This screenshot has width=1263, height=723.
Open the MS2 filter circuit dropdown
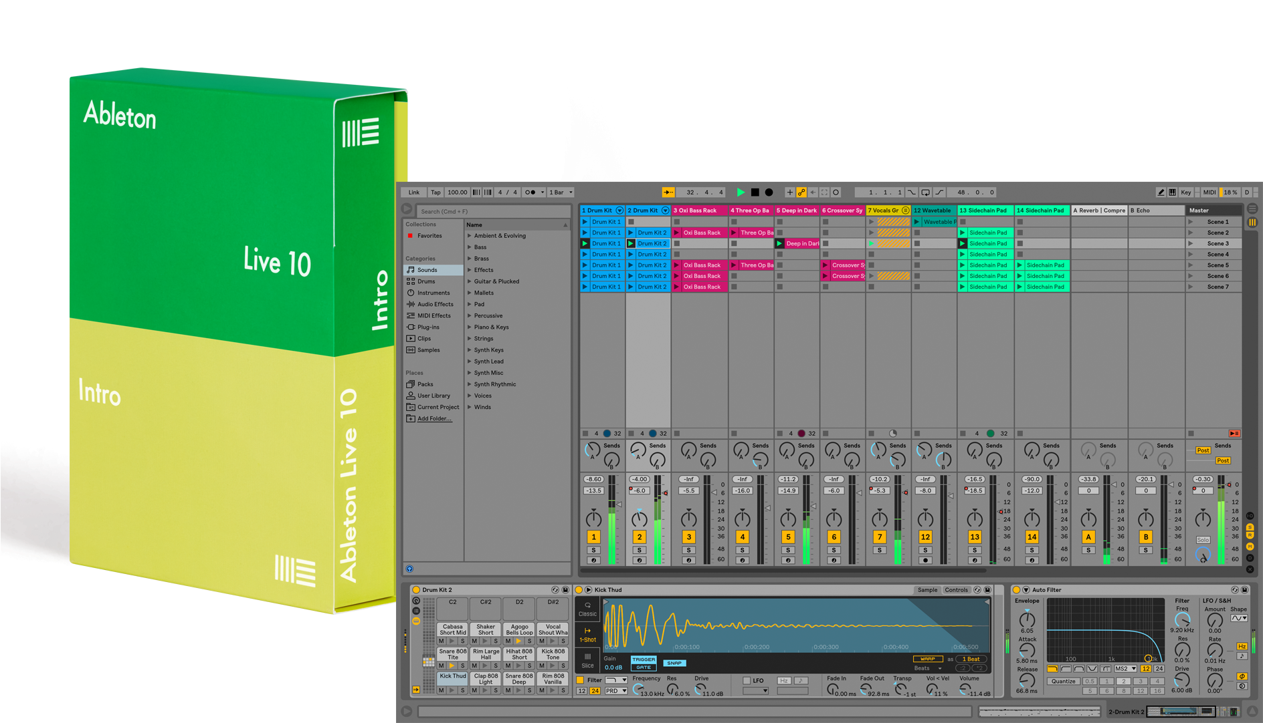pos(1125,669)
